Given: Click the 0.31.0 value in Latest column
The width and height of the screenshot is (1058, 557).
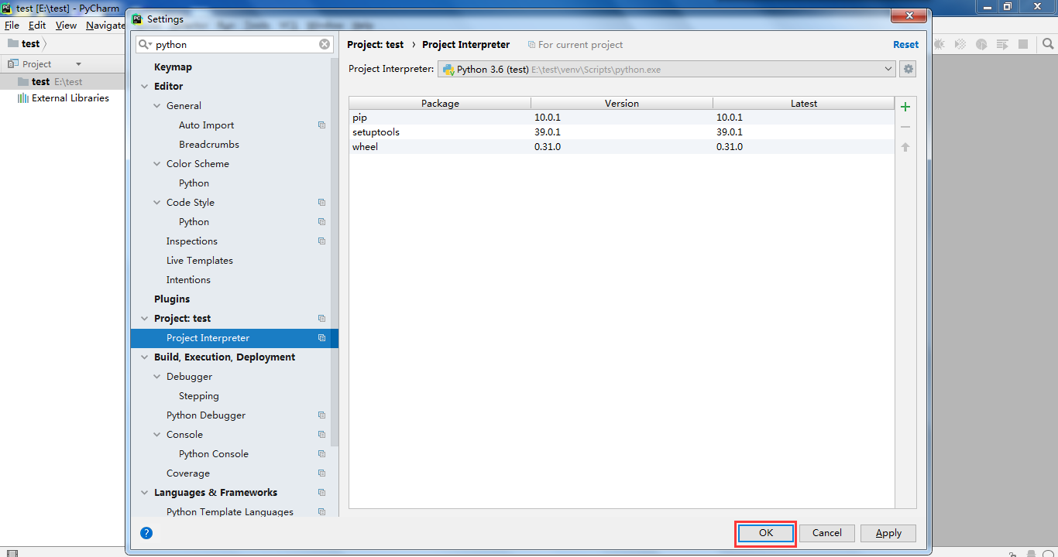Looking at the screenshot, I should point(730,147).
